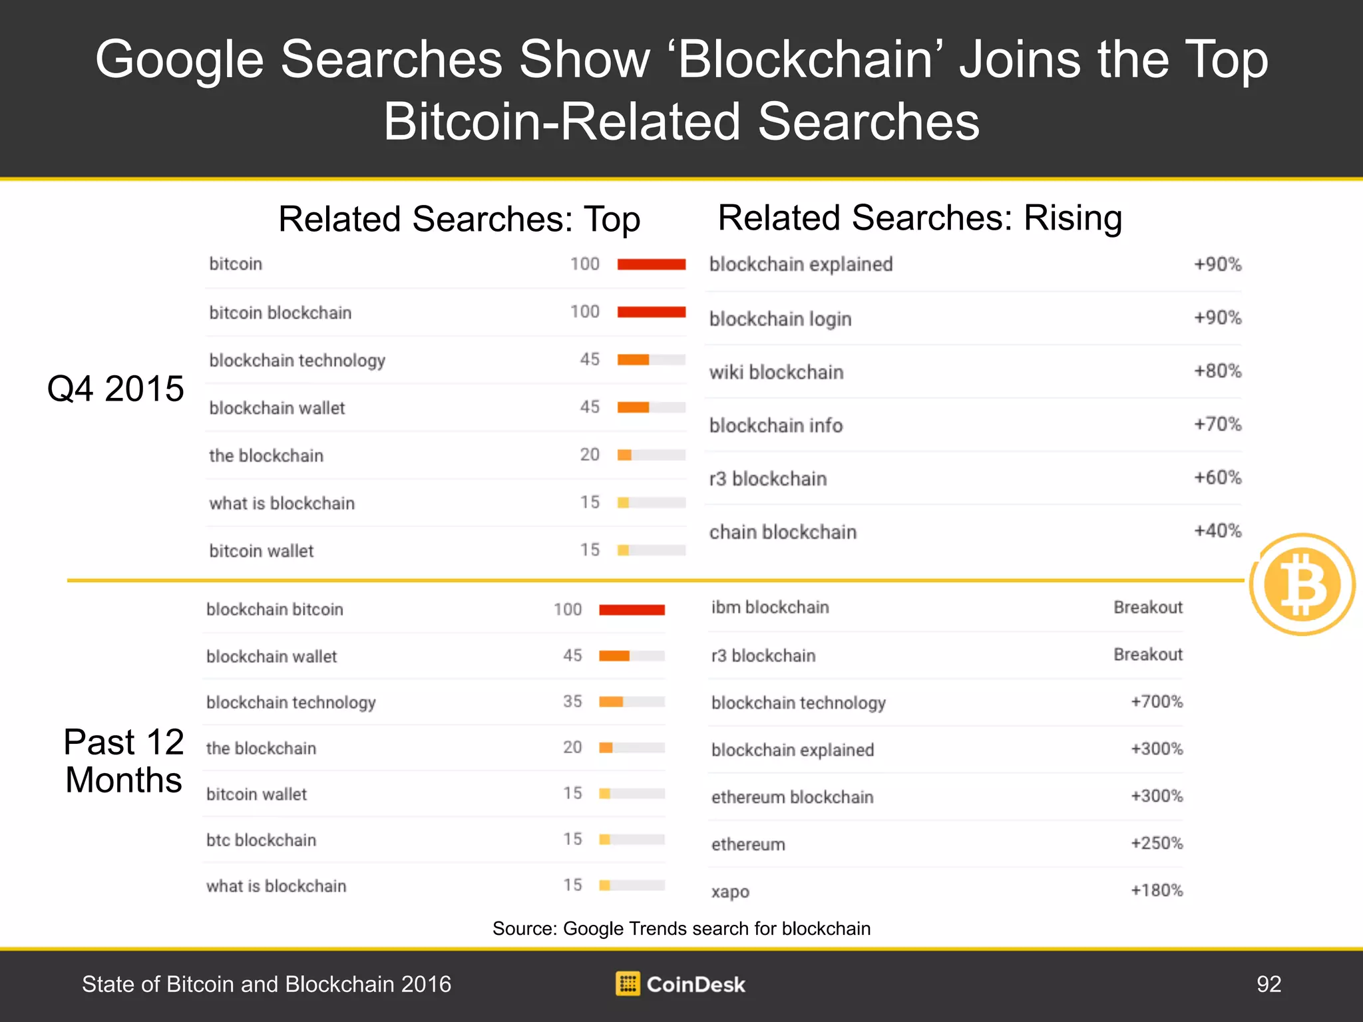
Task: Select the 'wiki blockchain' search term
Action: tap(776, 372)
